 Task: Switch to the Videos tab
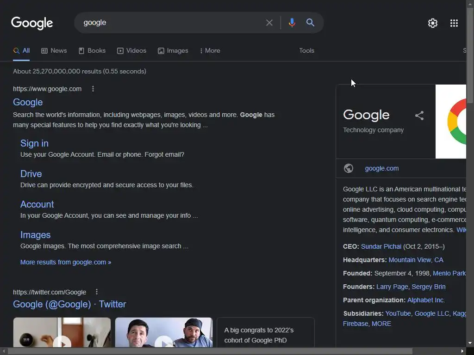click(131, 51)
